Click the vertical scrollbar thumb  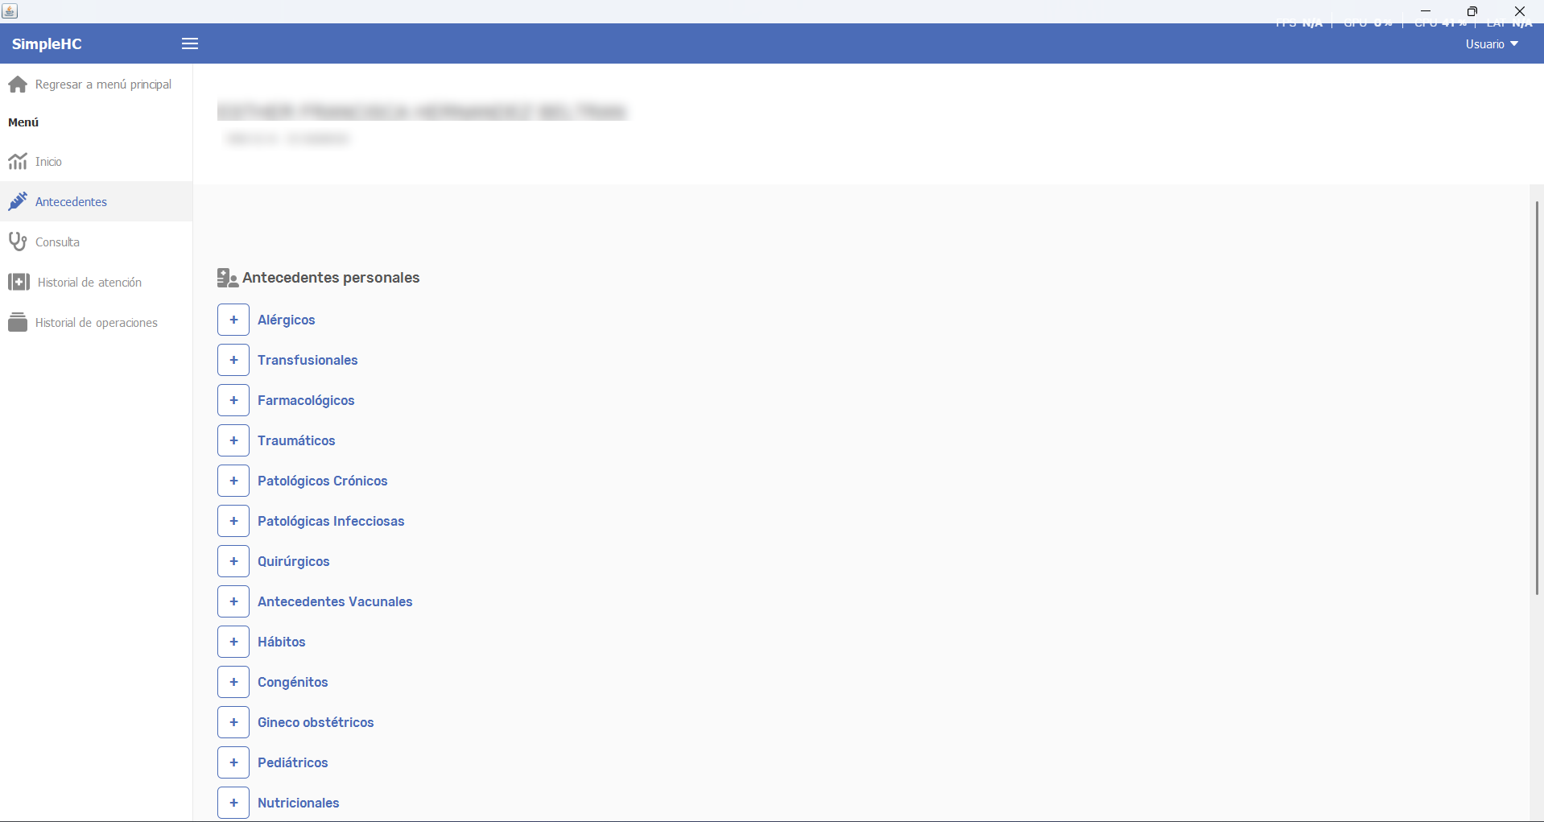click(1537, 398)
